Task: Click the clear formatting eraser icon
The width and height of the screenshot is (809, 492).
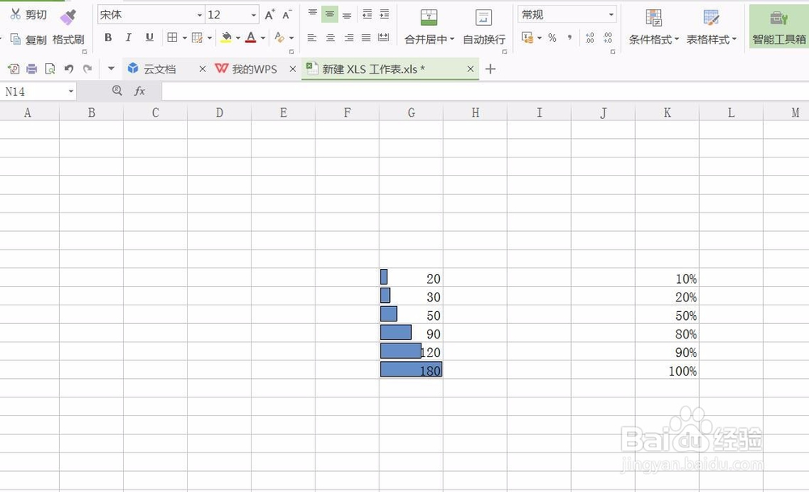Action: [x=279, y=38]
